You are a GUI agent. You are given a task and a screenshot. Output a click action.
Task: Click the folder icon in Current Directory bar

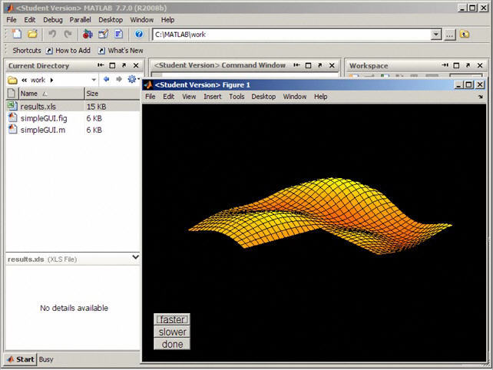tap(12, 80)
